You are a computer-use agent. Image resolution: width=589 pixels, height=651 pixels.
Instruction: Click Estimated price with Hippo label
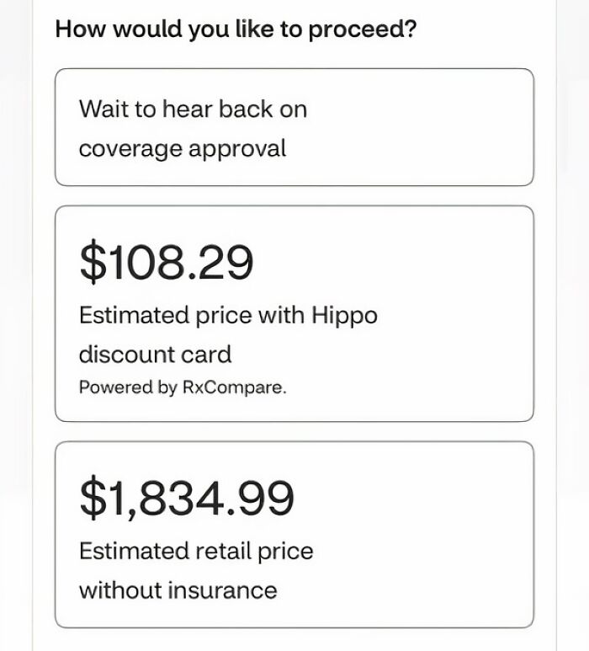pyautogui.click(x=228, y=315)
